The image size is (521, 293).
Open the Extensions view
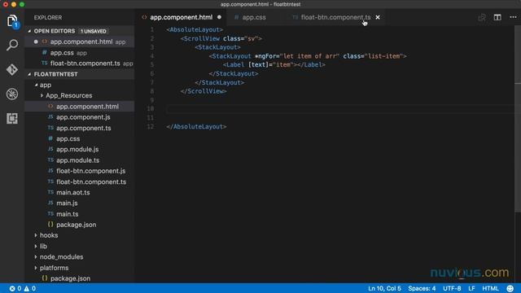[12, 118]
